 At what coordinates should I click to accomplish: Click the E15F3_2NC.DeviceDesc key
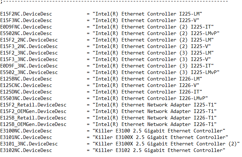click(x=29, y=46)
